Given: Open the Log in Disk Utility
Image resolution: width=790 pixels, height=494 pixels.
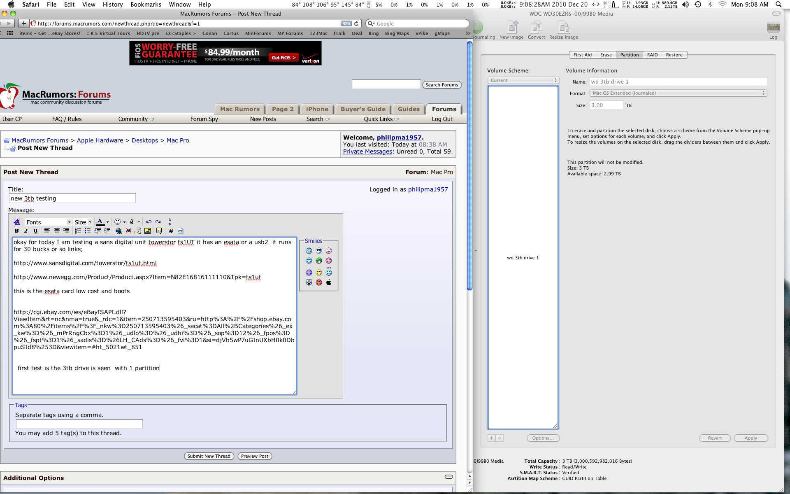Looking at the screenshot, I should (773, 31).
